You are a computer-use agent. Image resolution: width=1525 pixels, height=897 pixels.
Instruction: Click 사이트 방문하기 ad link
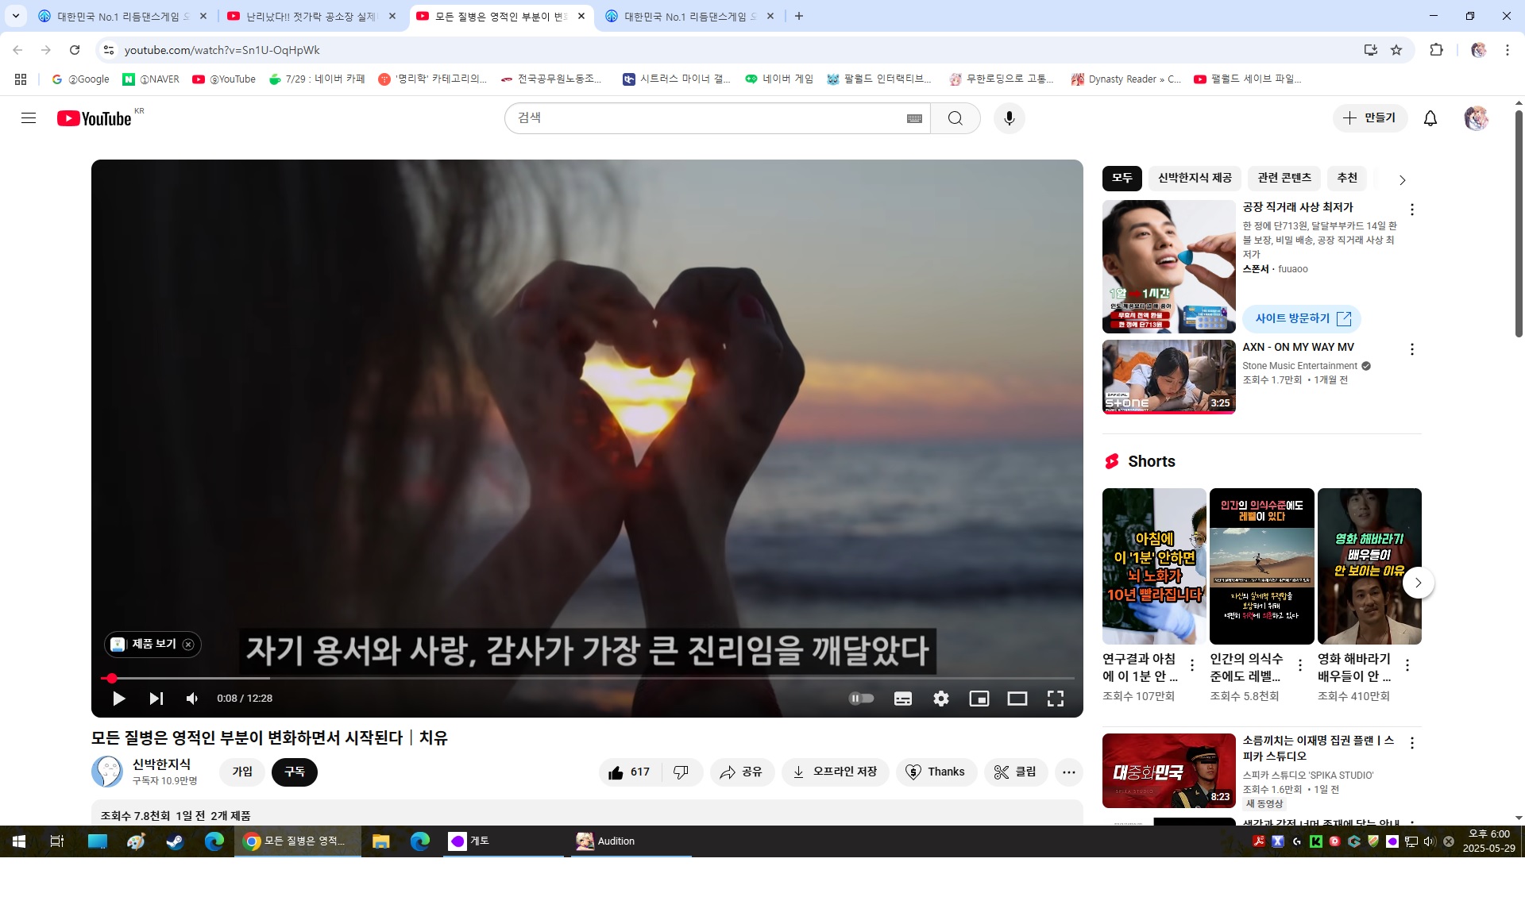(1302, 318)
